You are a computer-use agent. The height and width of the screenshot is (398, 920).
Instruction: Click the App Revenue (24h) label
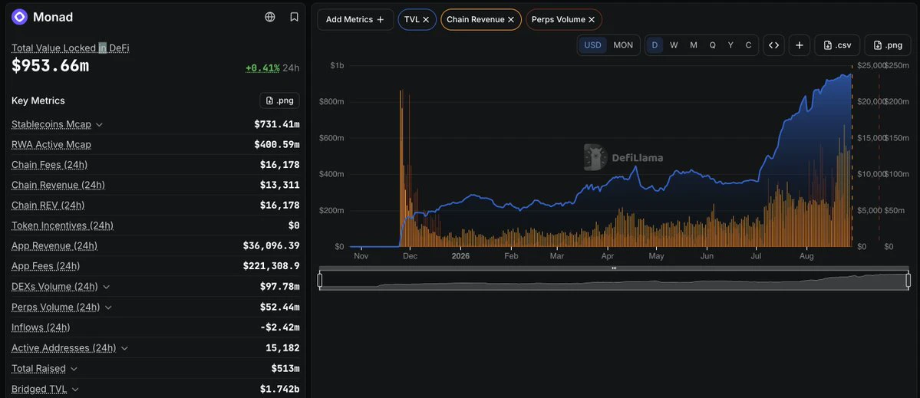pyautogui.click(x=54, y=245)
